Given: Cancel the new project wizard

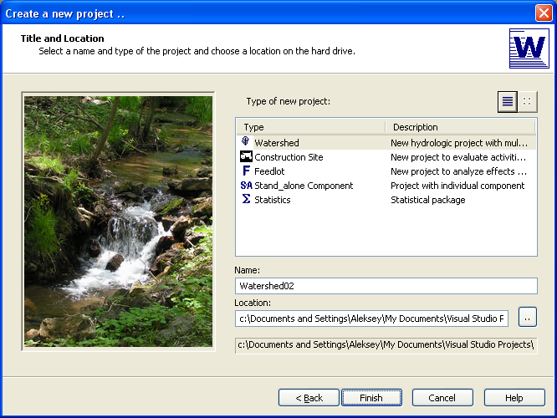Looking at the screenshot, I should (x=442, y=398).
